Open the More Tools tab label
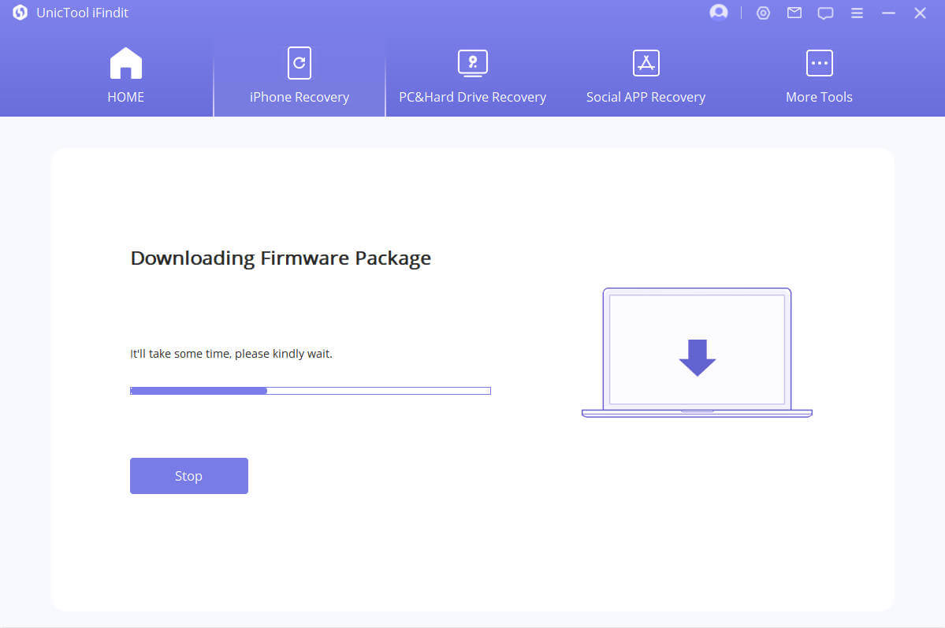Viewport: 945px width, 628px height. (819, 97)
